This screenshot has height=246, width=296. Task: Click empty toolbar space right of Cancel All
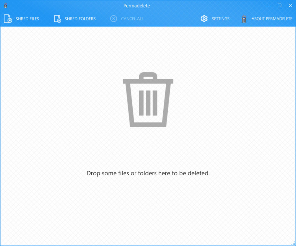[x=172, y=19]
